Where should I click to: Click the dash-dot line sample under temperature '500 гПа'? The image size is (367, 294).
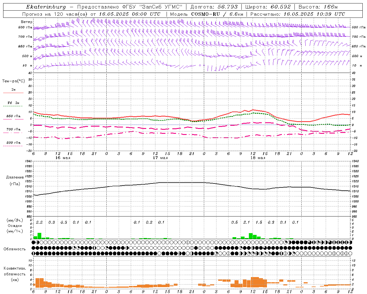(x=13, y=146)
